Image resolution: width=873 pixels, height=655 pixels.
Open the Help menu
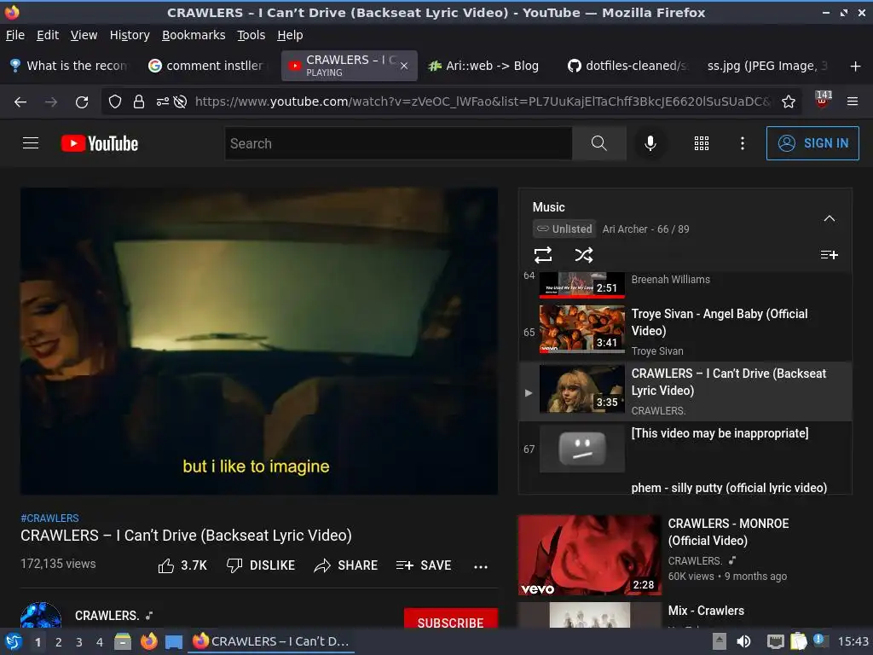[x=290, y=35]
